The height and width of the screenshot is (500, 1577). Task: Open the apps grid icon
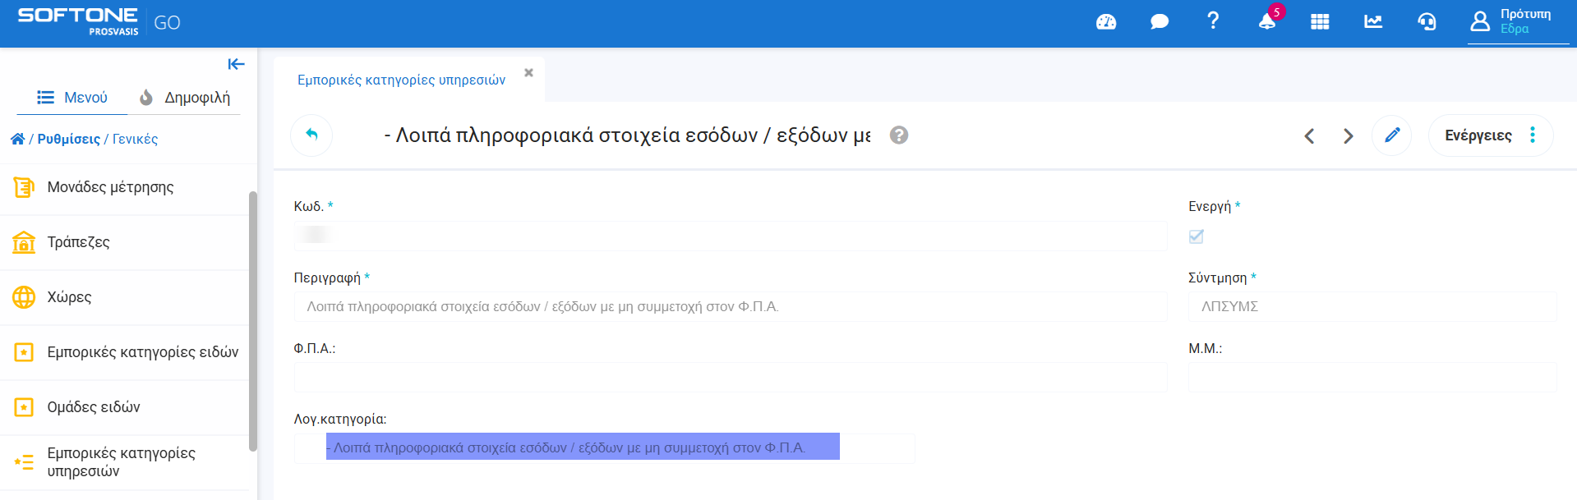pyautogui.click(x=1320, y=22)
